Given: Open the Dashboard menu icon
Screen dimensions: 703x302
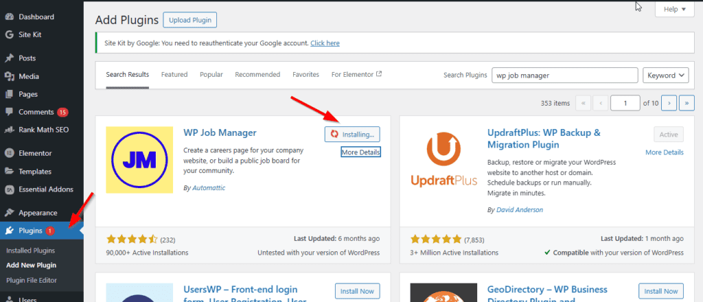Looking at the screenshot, I should (x=9, y=17).
